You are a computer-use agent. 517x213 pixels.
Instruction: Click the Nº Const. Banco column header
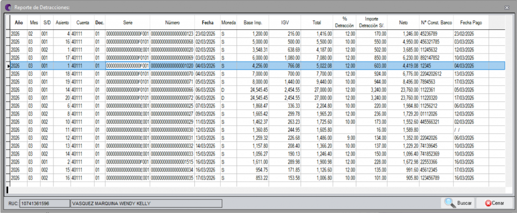[437, 23]
